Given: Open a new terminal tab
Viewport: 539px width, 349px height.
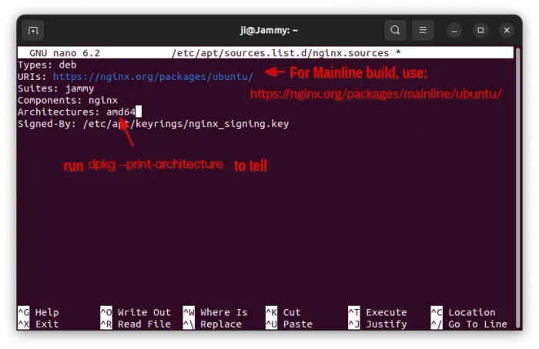Looking at the screenshot, I should click(33, 31).
